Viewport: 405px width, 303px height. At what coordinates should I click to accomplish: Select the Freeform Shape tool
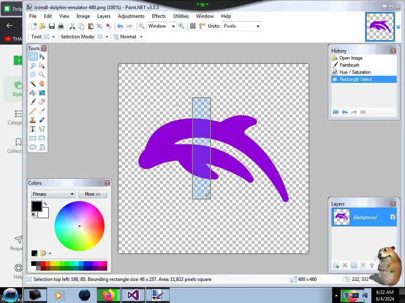42,147
